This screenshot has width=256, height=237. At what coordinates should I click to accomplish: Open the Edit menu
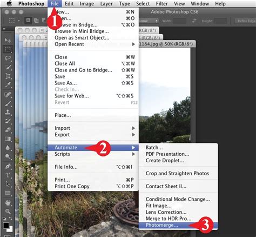tap(69, 4)
